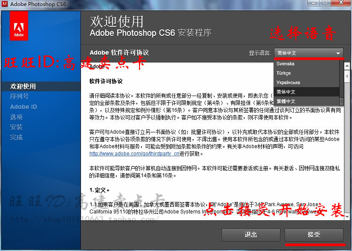This screenshot has height=251, width=352.
Task: Select the 完成 step in the sidebar
Action: pos(16,137)
